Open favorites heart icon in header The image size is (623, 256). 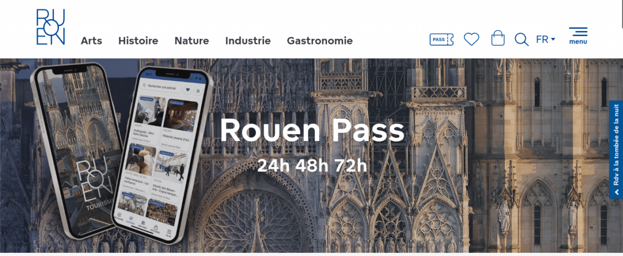471,39
